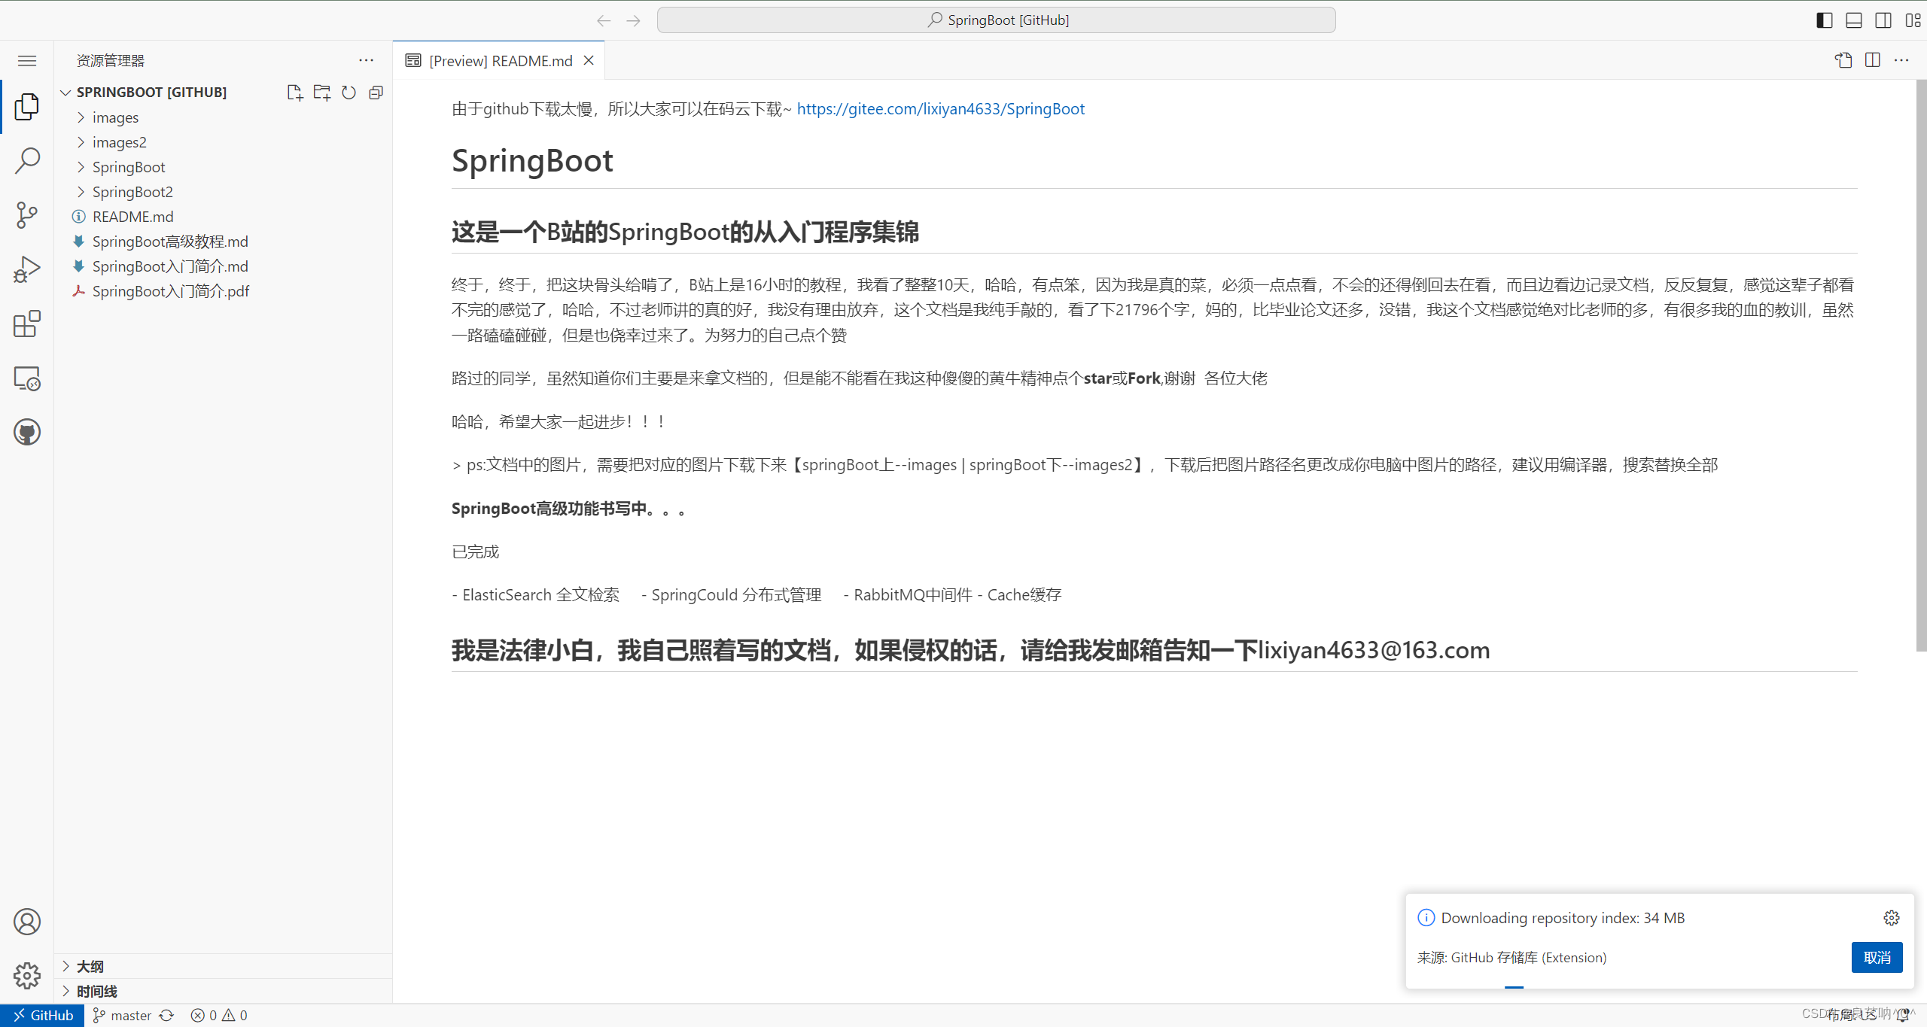The height and width of the screenshot is (1027, 1927).
Task: Open the Extensions view
Action: [27, 324]
